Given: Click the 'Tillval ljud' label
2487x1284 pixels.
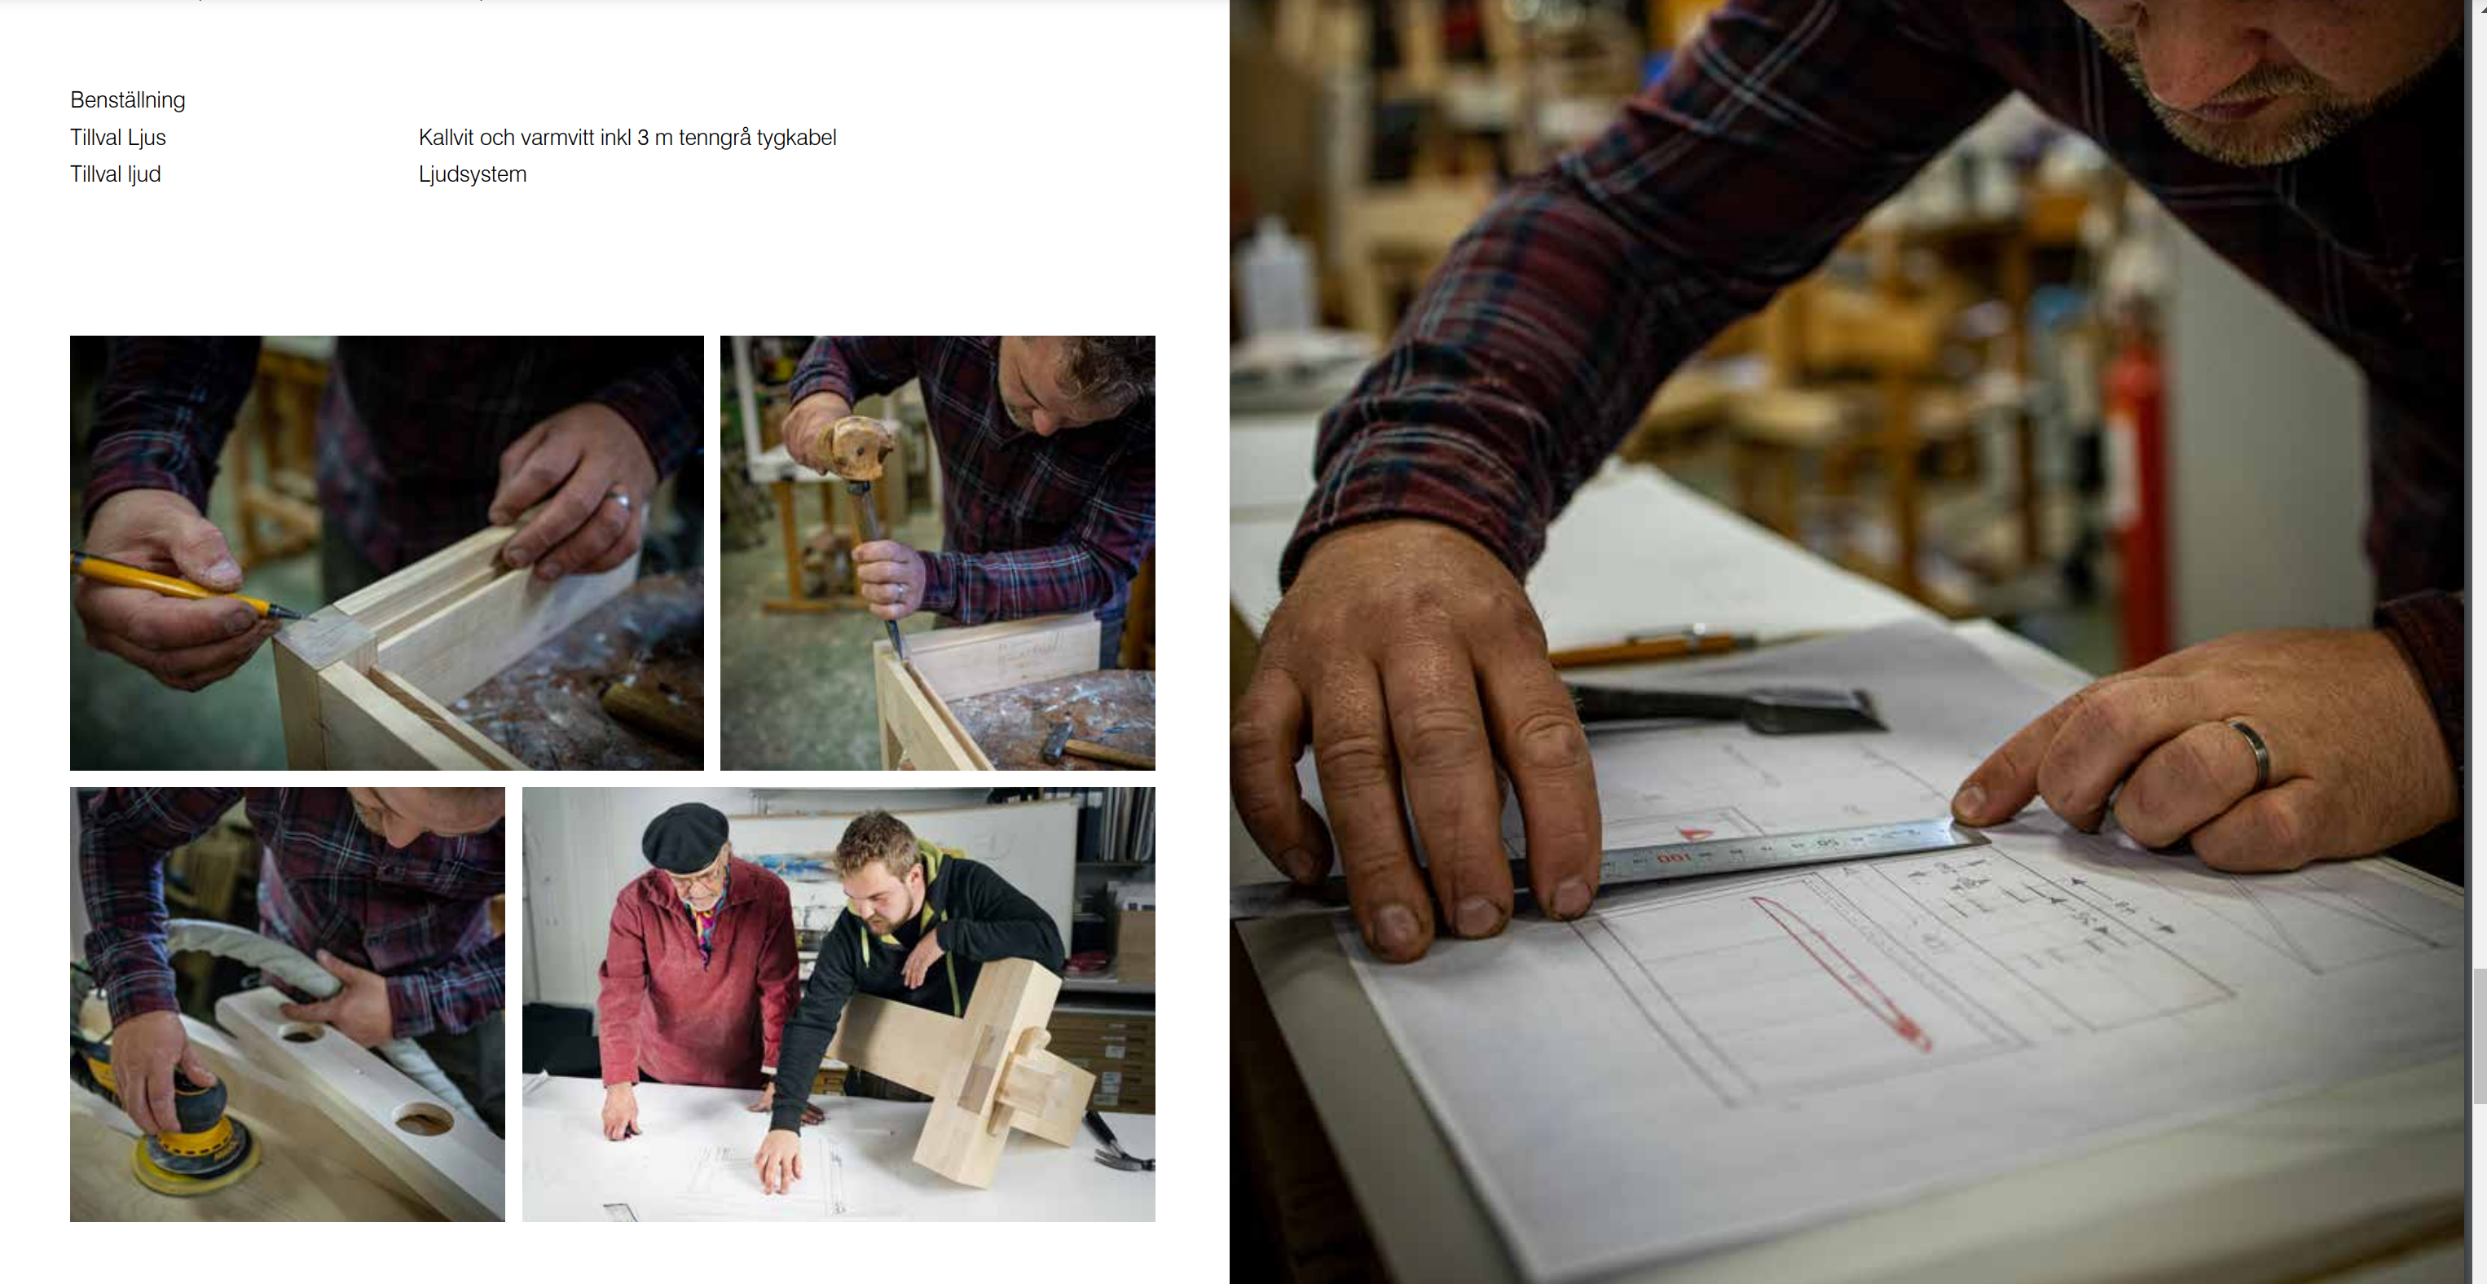Looking at the screenshot, I should pyautogui.click(x=115, y=174).
